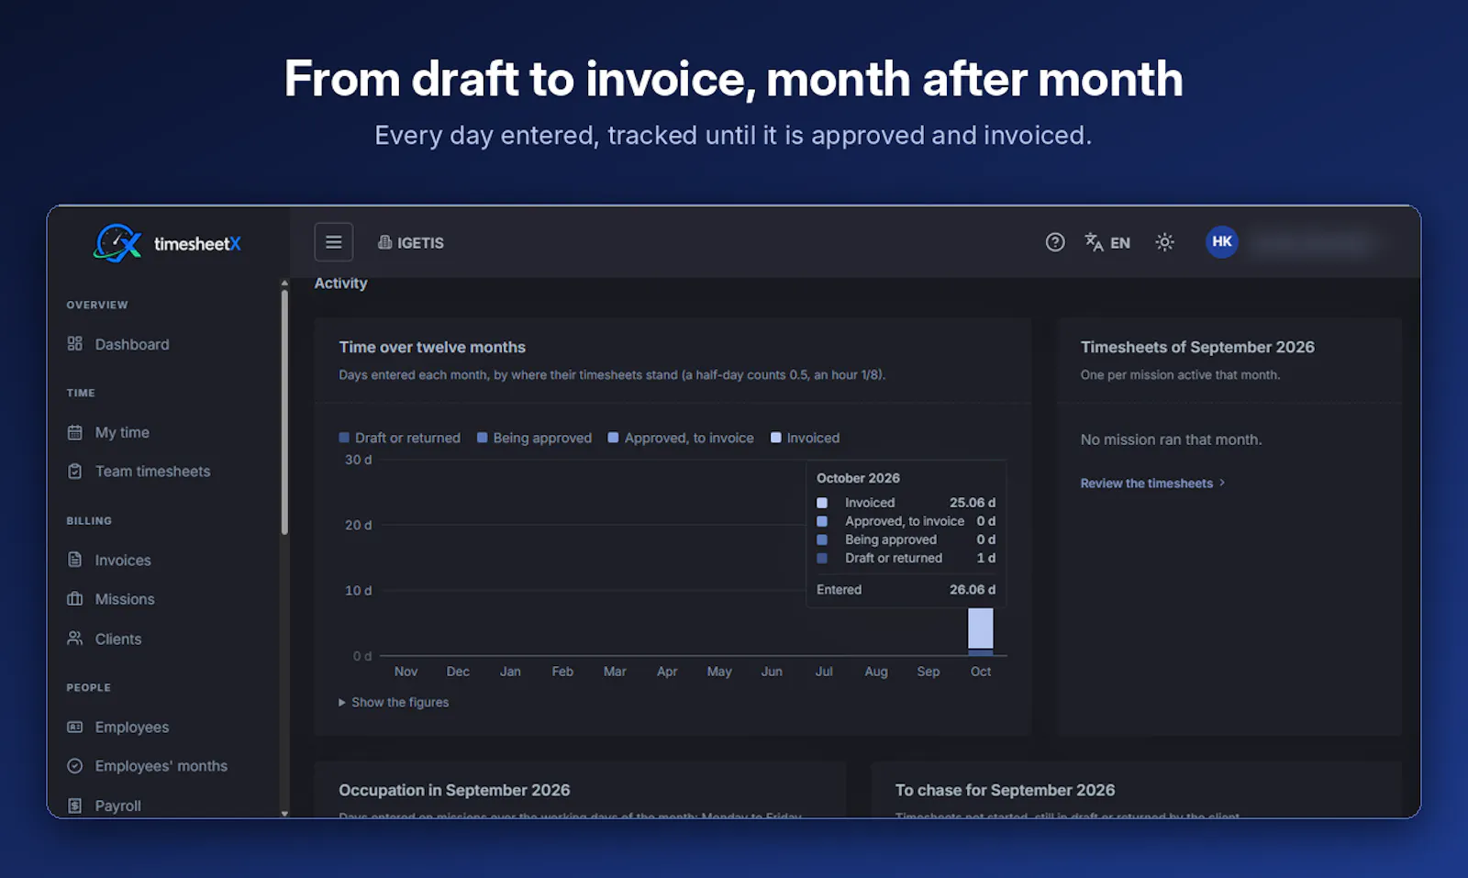1468x878 pixels.
Task: Switch language with the EN translate icon
Action: [x=1107, y=242]
